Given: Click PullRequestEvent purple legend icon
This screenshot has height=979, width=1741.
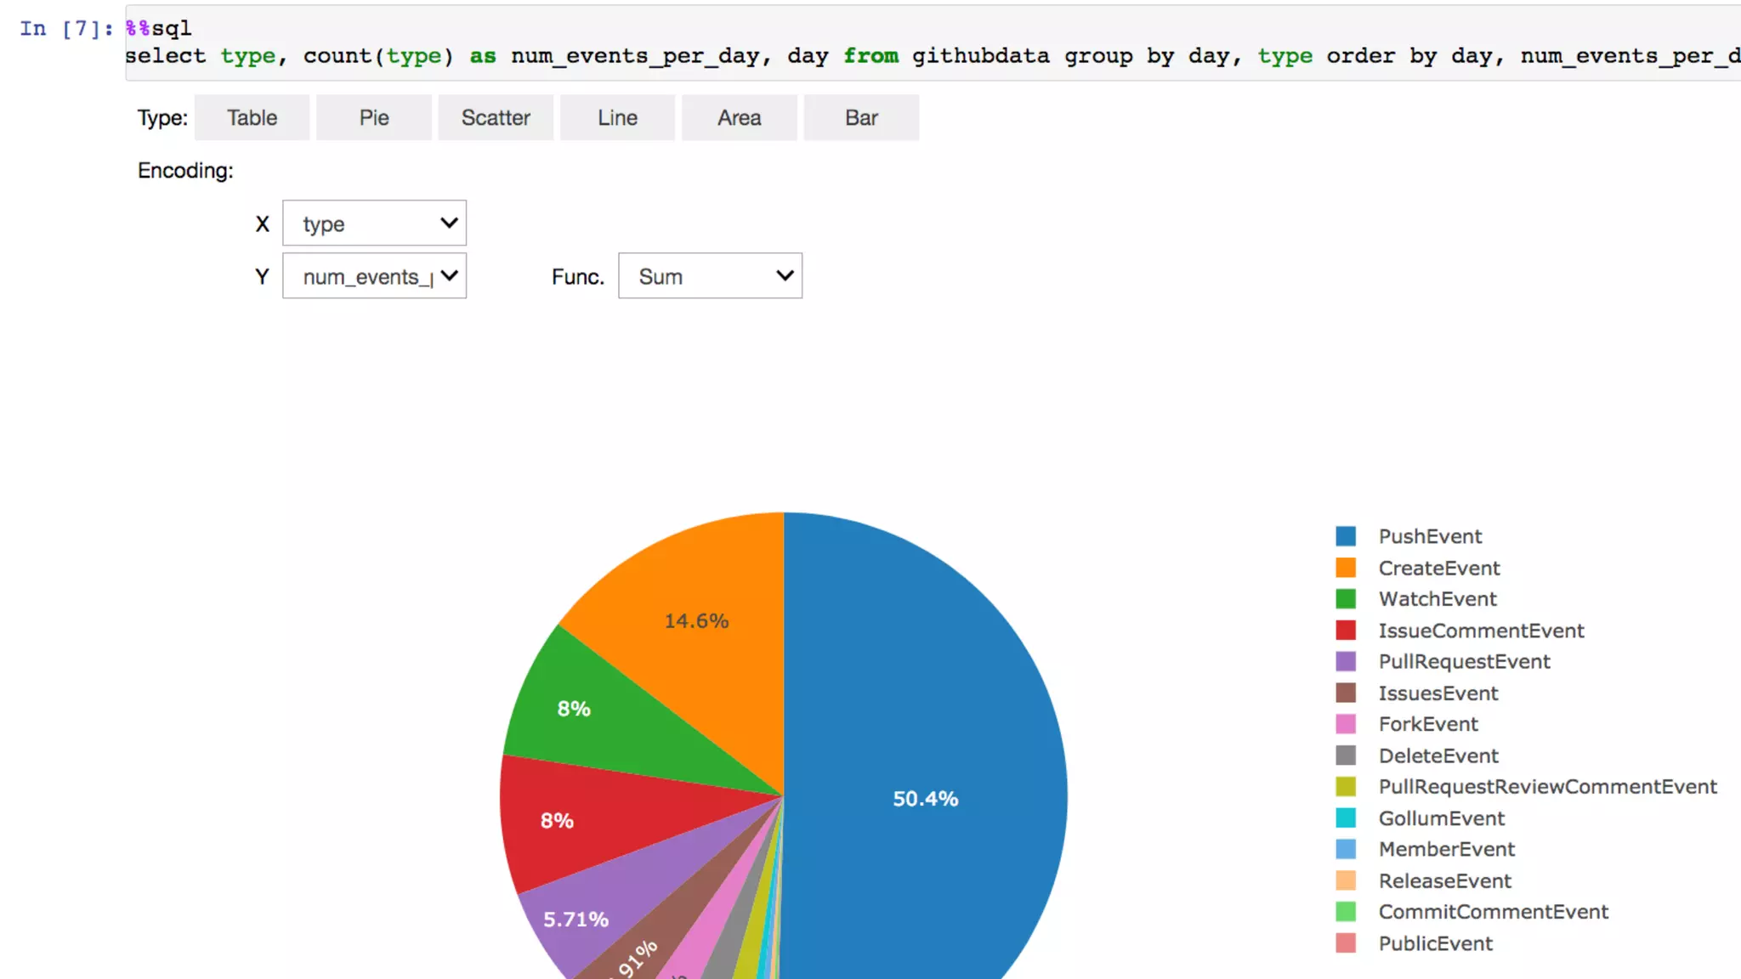Looking at the screenshot, I should [x=1346, y=661].
